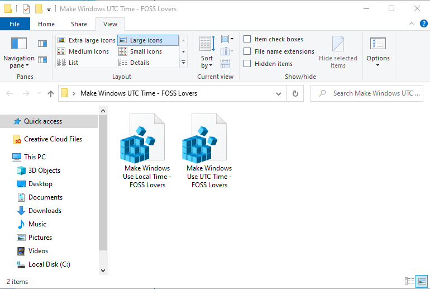The height and width of the screenshot is (289, 430).
Task: Click the Forward navigation arrow
Action: pos(26,93)
